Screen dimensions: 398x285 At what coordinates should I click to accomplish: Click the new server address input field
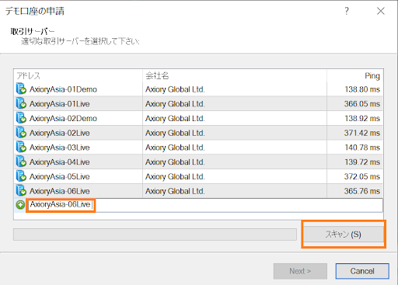(204, 205)
